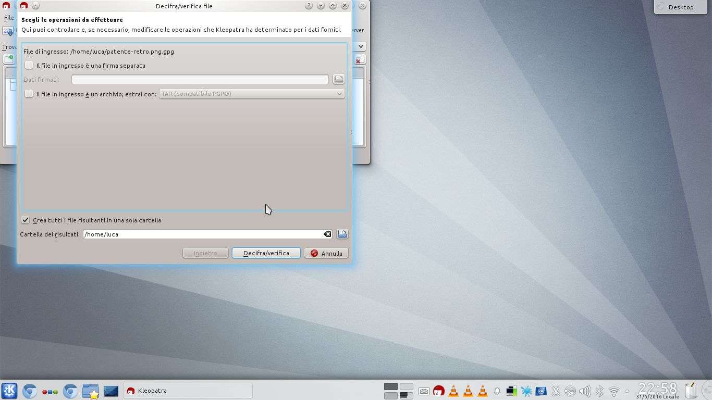Click the Annulla button

pos(326,253)
